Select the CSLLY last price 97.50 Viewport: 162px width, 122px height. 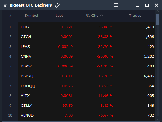(68, 106)
